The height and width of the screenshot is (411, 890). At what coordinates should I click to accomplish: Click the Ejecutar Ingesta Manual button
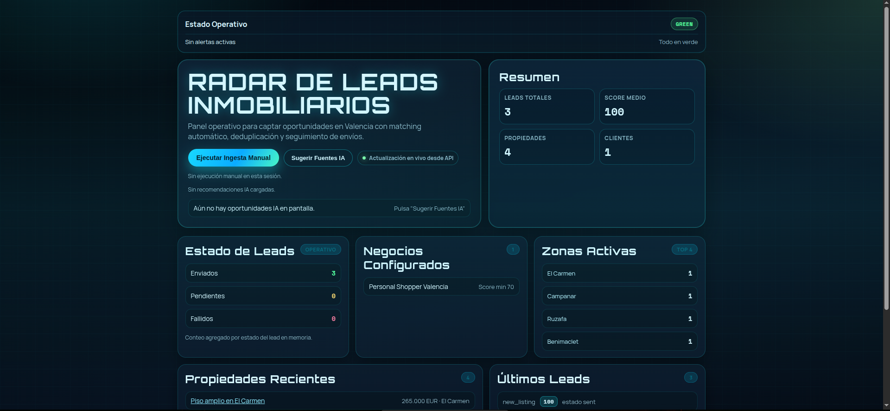click(233, 158)
